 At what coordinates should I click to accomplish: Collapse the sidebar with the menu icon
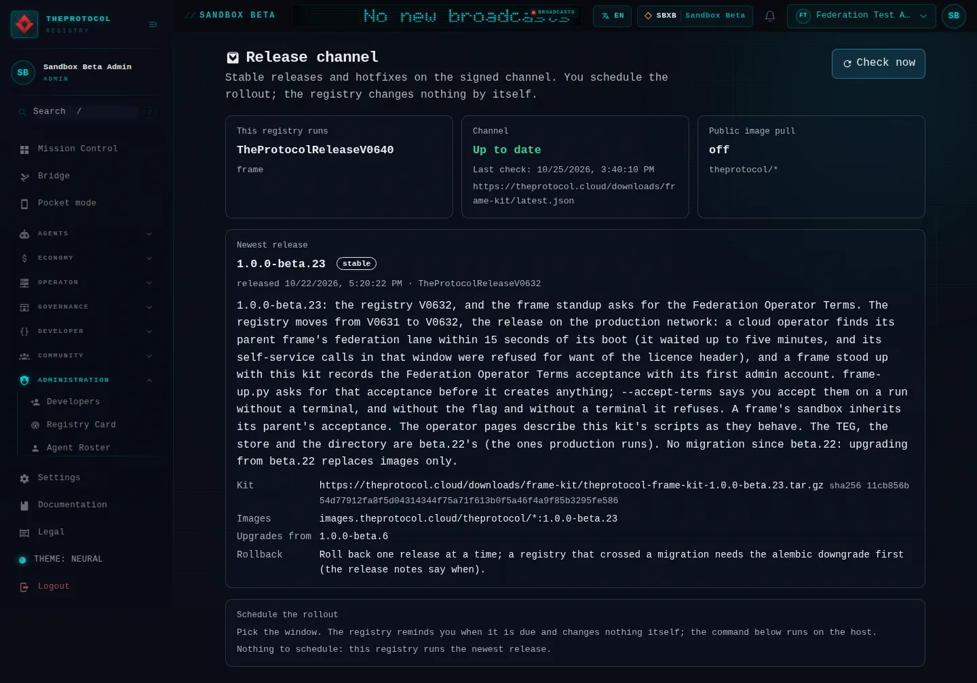click(x=153, y=24)
